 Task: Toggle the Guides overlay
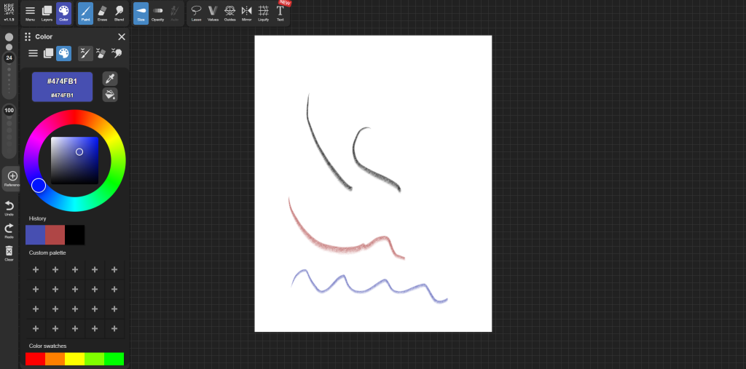229,13
